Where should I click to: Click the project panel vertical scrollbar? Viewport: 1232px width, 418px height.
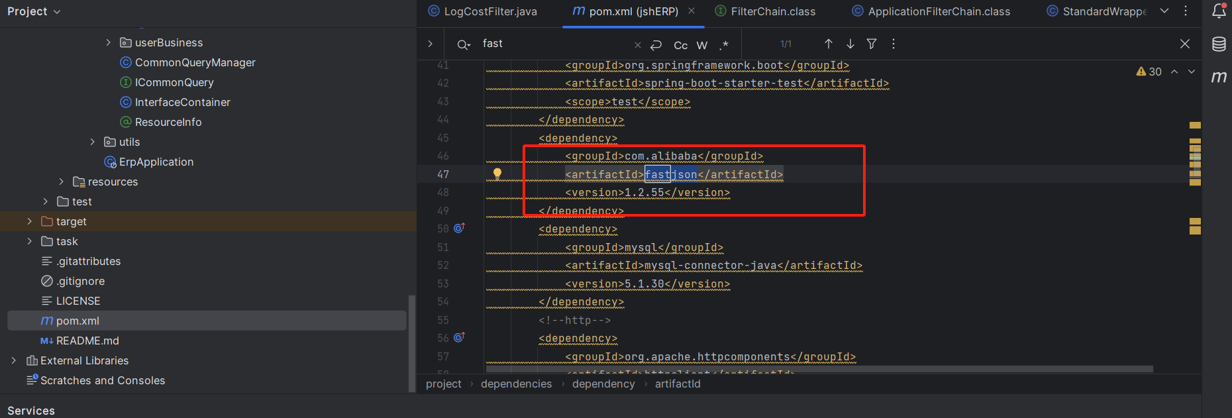coord(412,343)
